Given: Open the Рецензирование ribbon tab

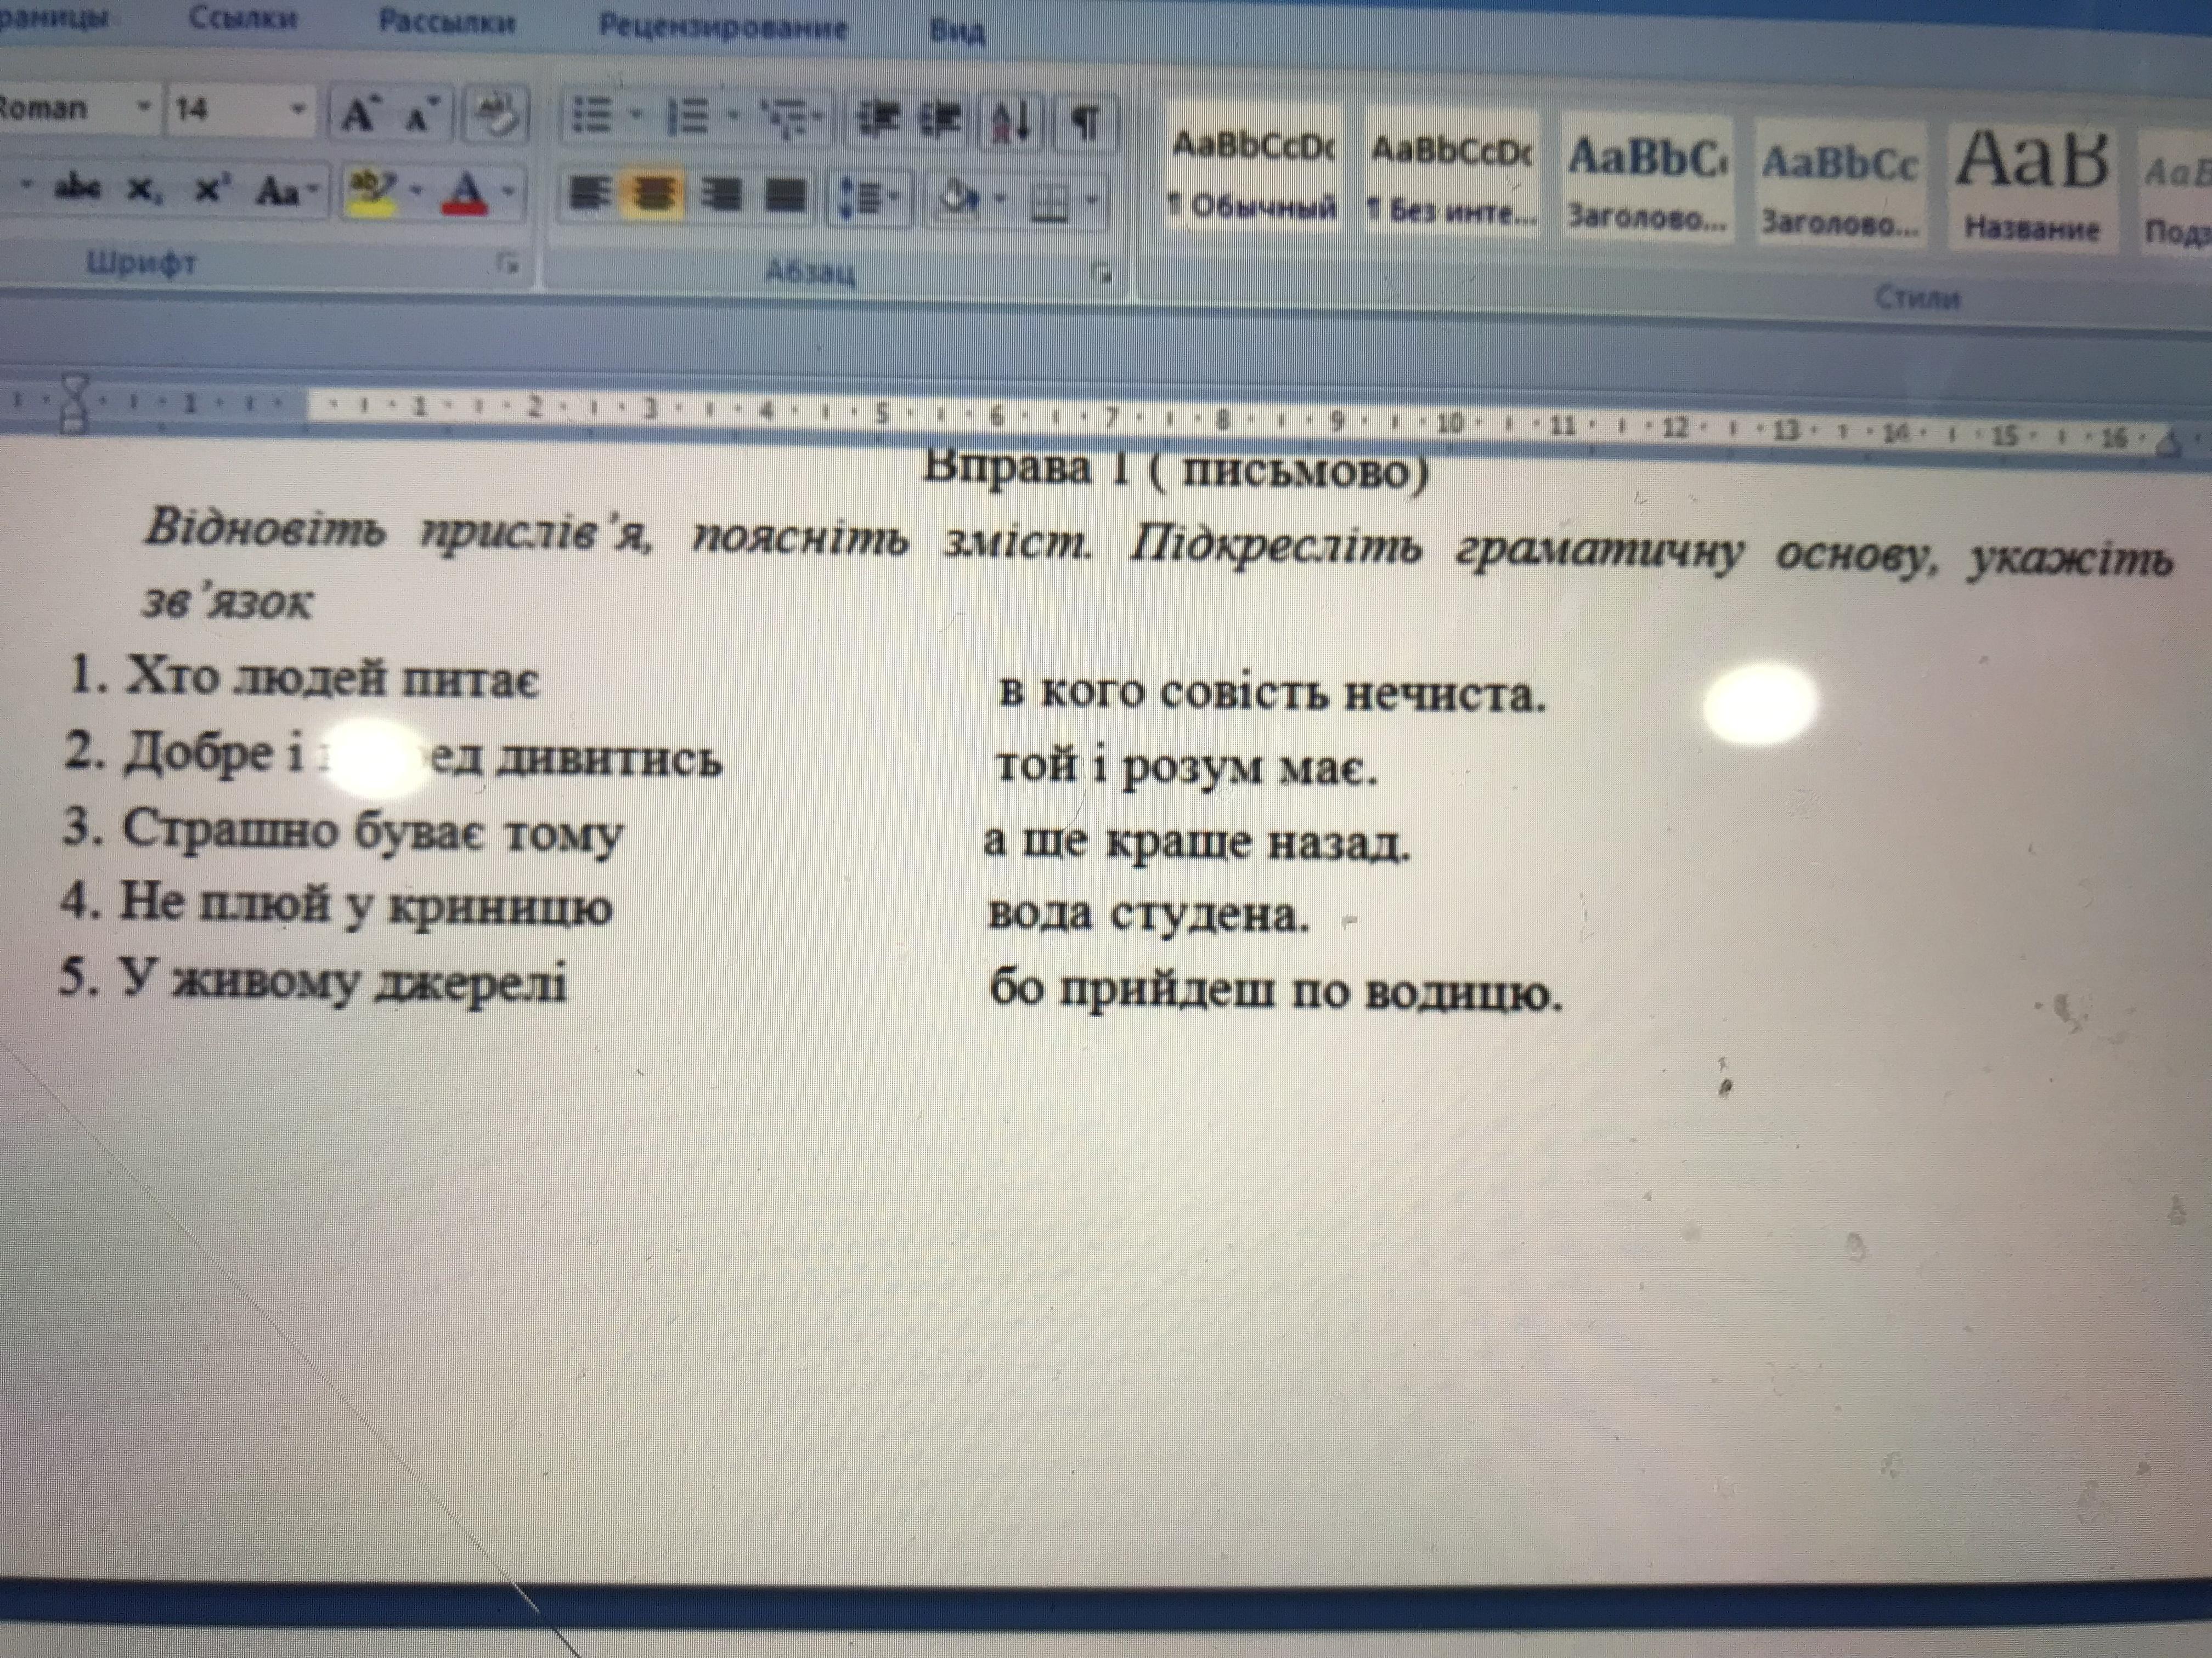Looking at the screenshot, I should click(722, 27).
